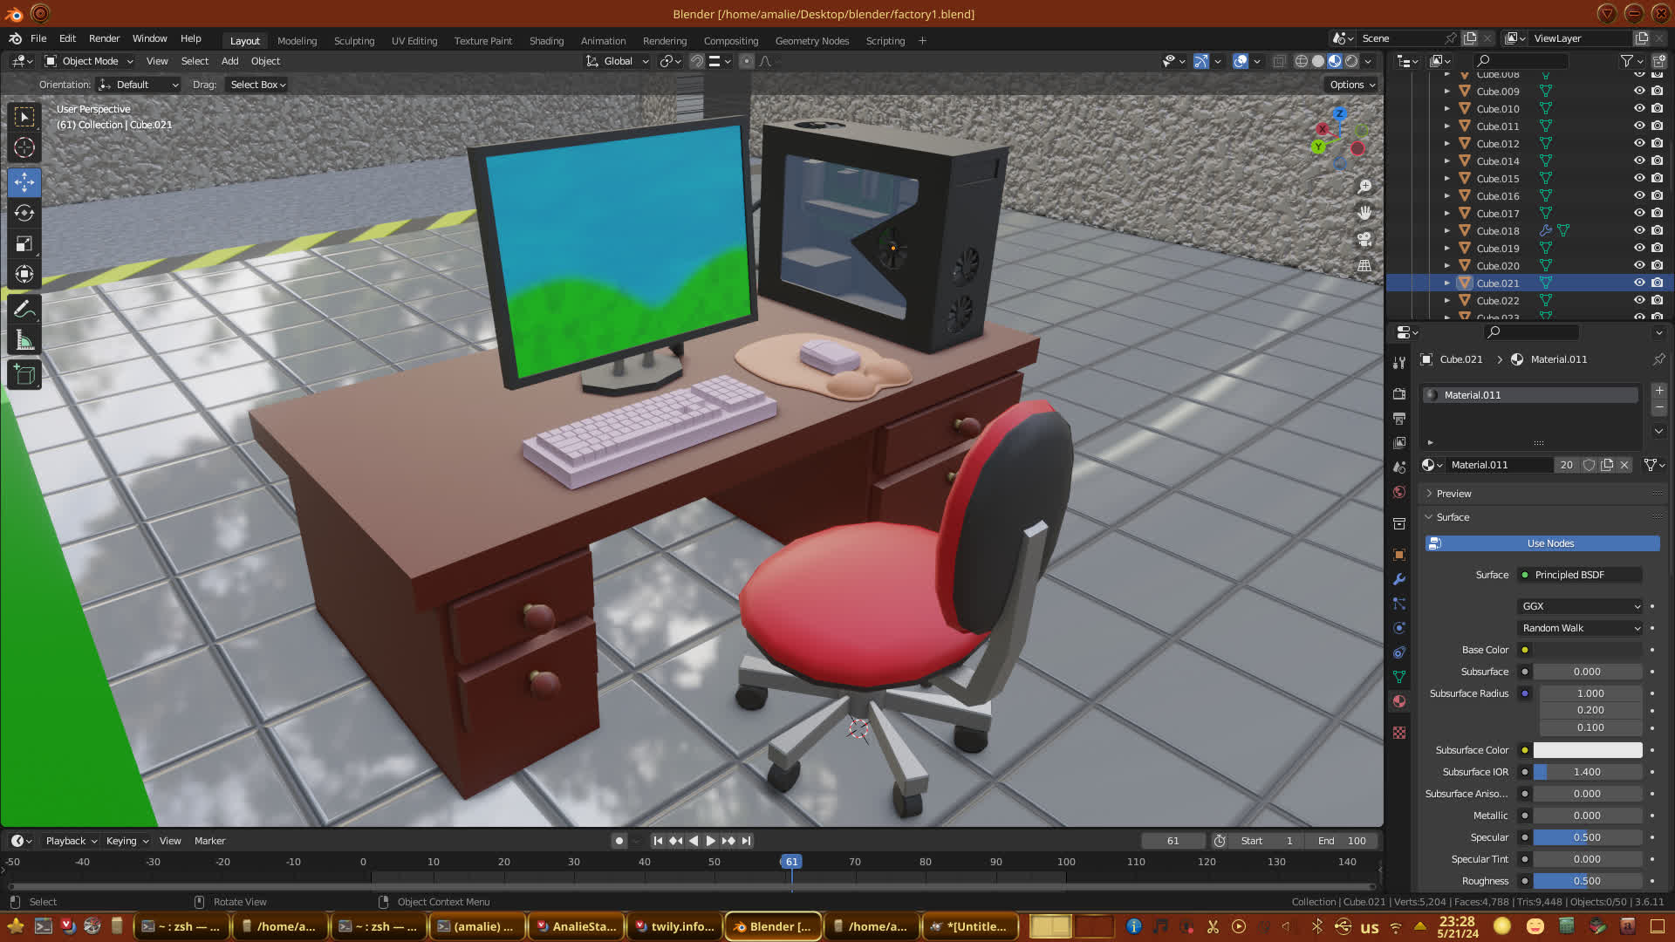
Task: Open the Random Walk subsurface method dropdown
Action: [1581, 628]
